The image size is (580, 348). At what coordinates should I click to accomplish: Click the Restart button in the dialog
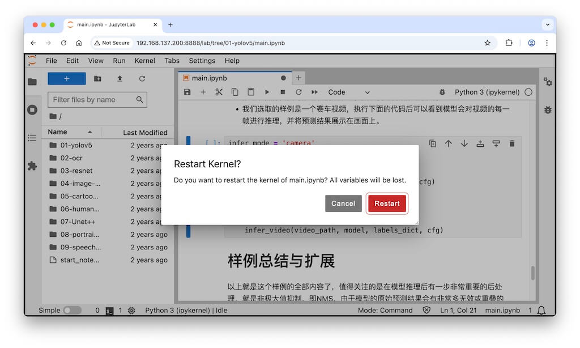tap(387, 203)
